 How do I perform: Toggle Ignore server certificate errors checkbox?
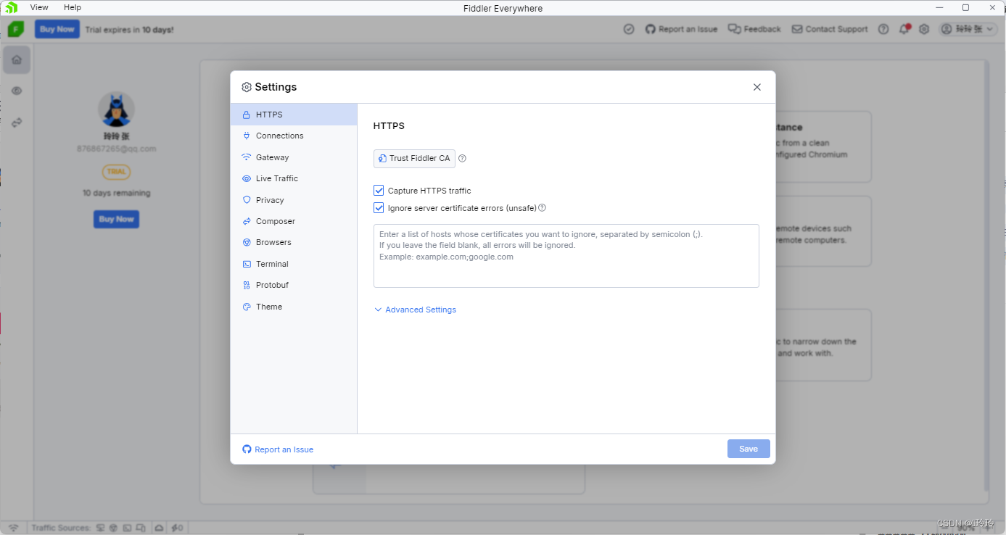pyautogui.click(x=379, y=208)
